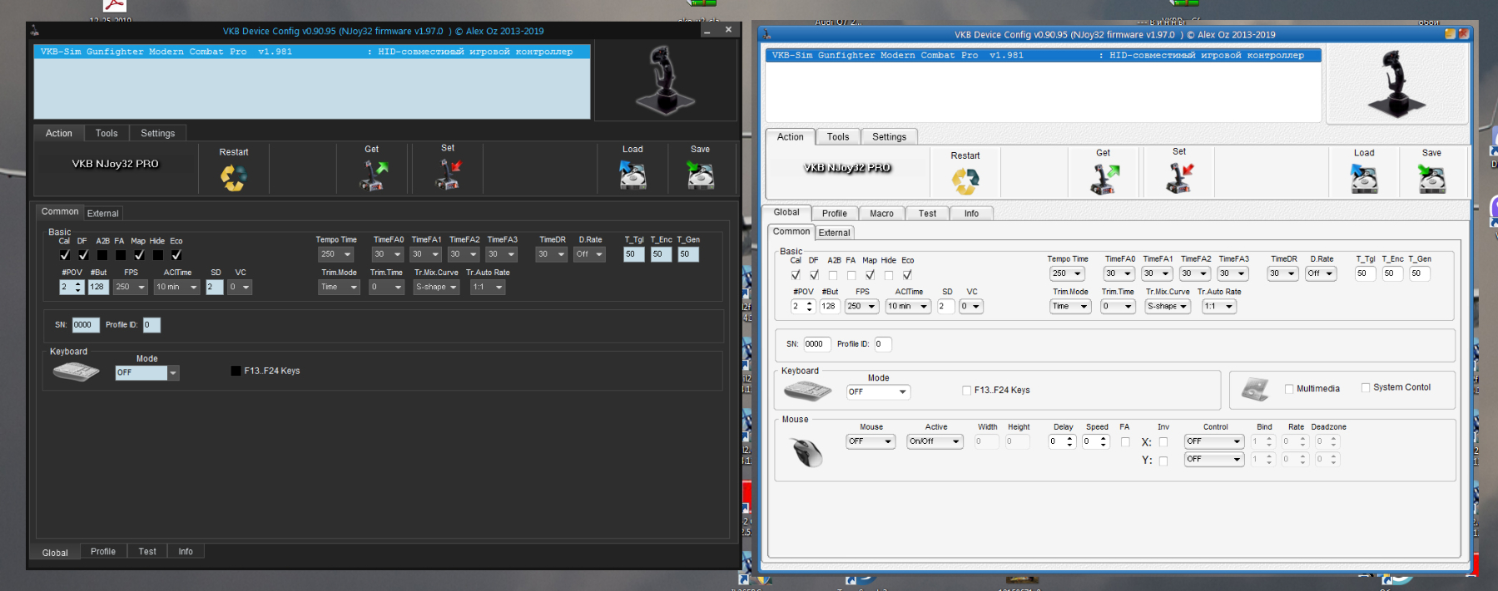Click the joystick picture in dark window
The image size is (1498, 591).
[664, 80]
